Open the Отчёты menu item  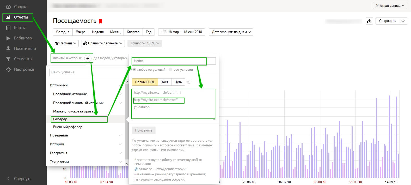(21, 17)
